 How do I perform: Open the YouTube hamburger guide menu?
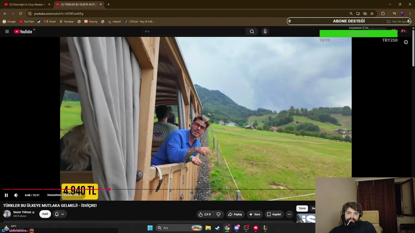(x=7, y=31)
